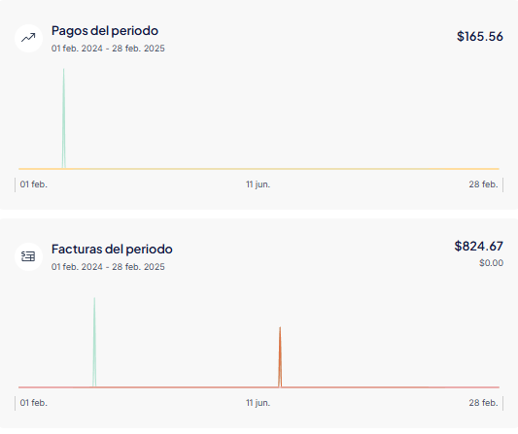Click the $0.00 secondary invoice amount
Viewport: 518px width, 434px height.
(491, 263)
